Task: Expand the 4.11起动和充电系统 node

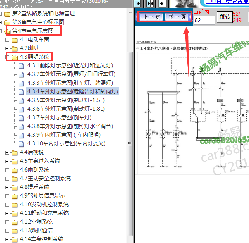Action: tap(7, 213)
